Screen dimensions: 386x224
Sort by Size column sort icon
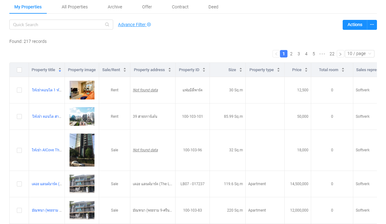[241, 70]
